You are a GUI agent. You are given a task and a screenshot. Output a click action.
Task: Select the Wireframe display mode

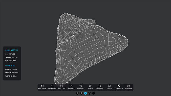point(129,87)
